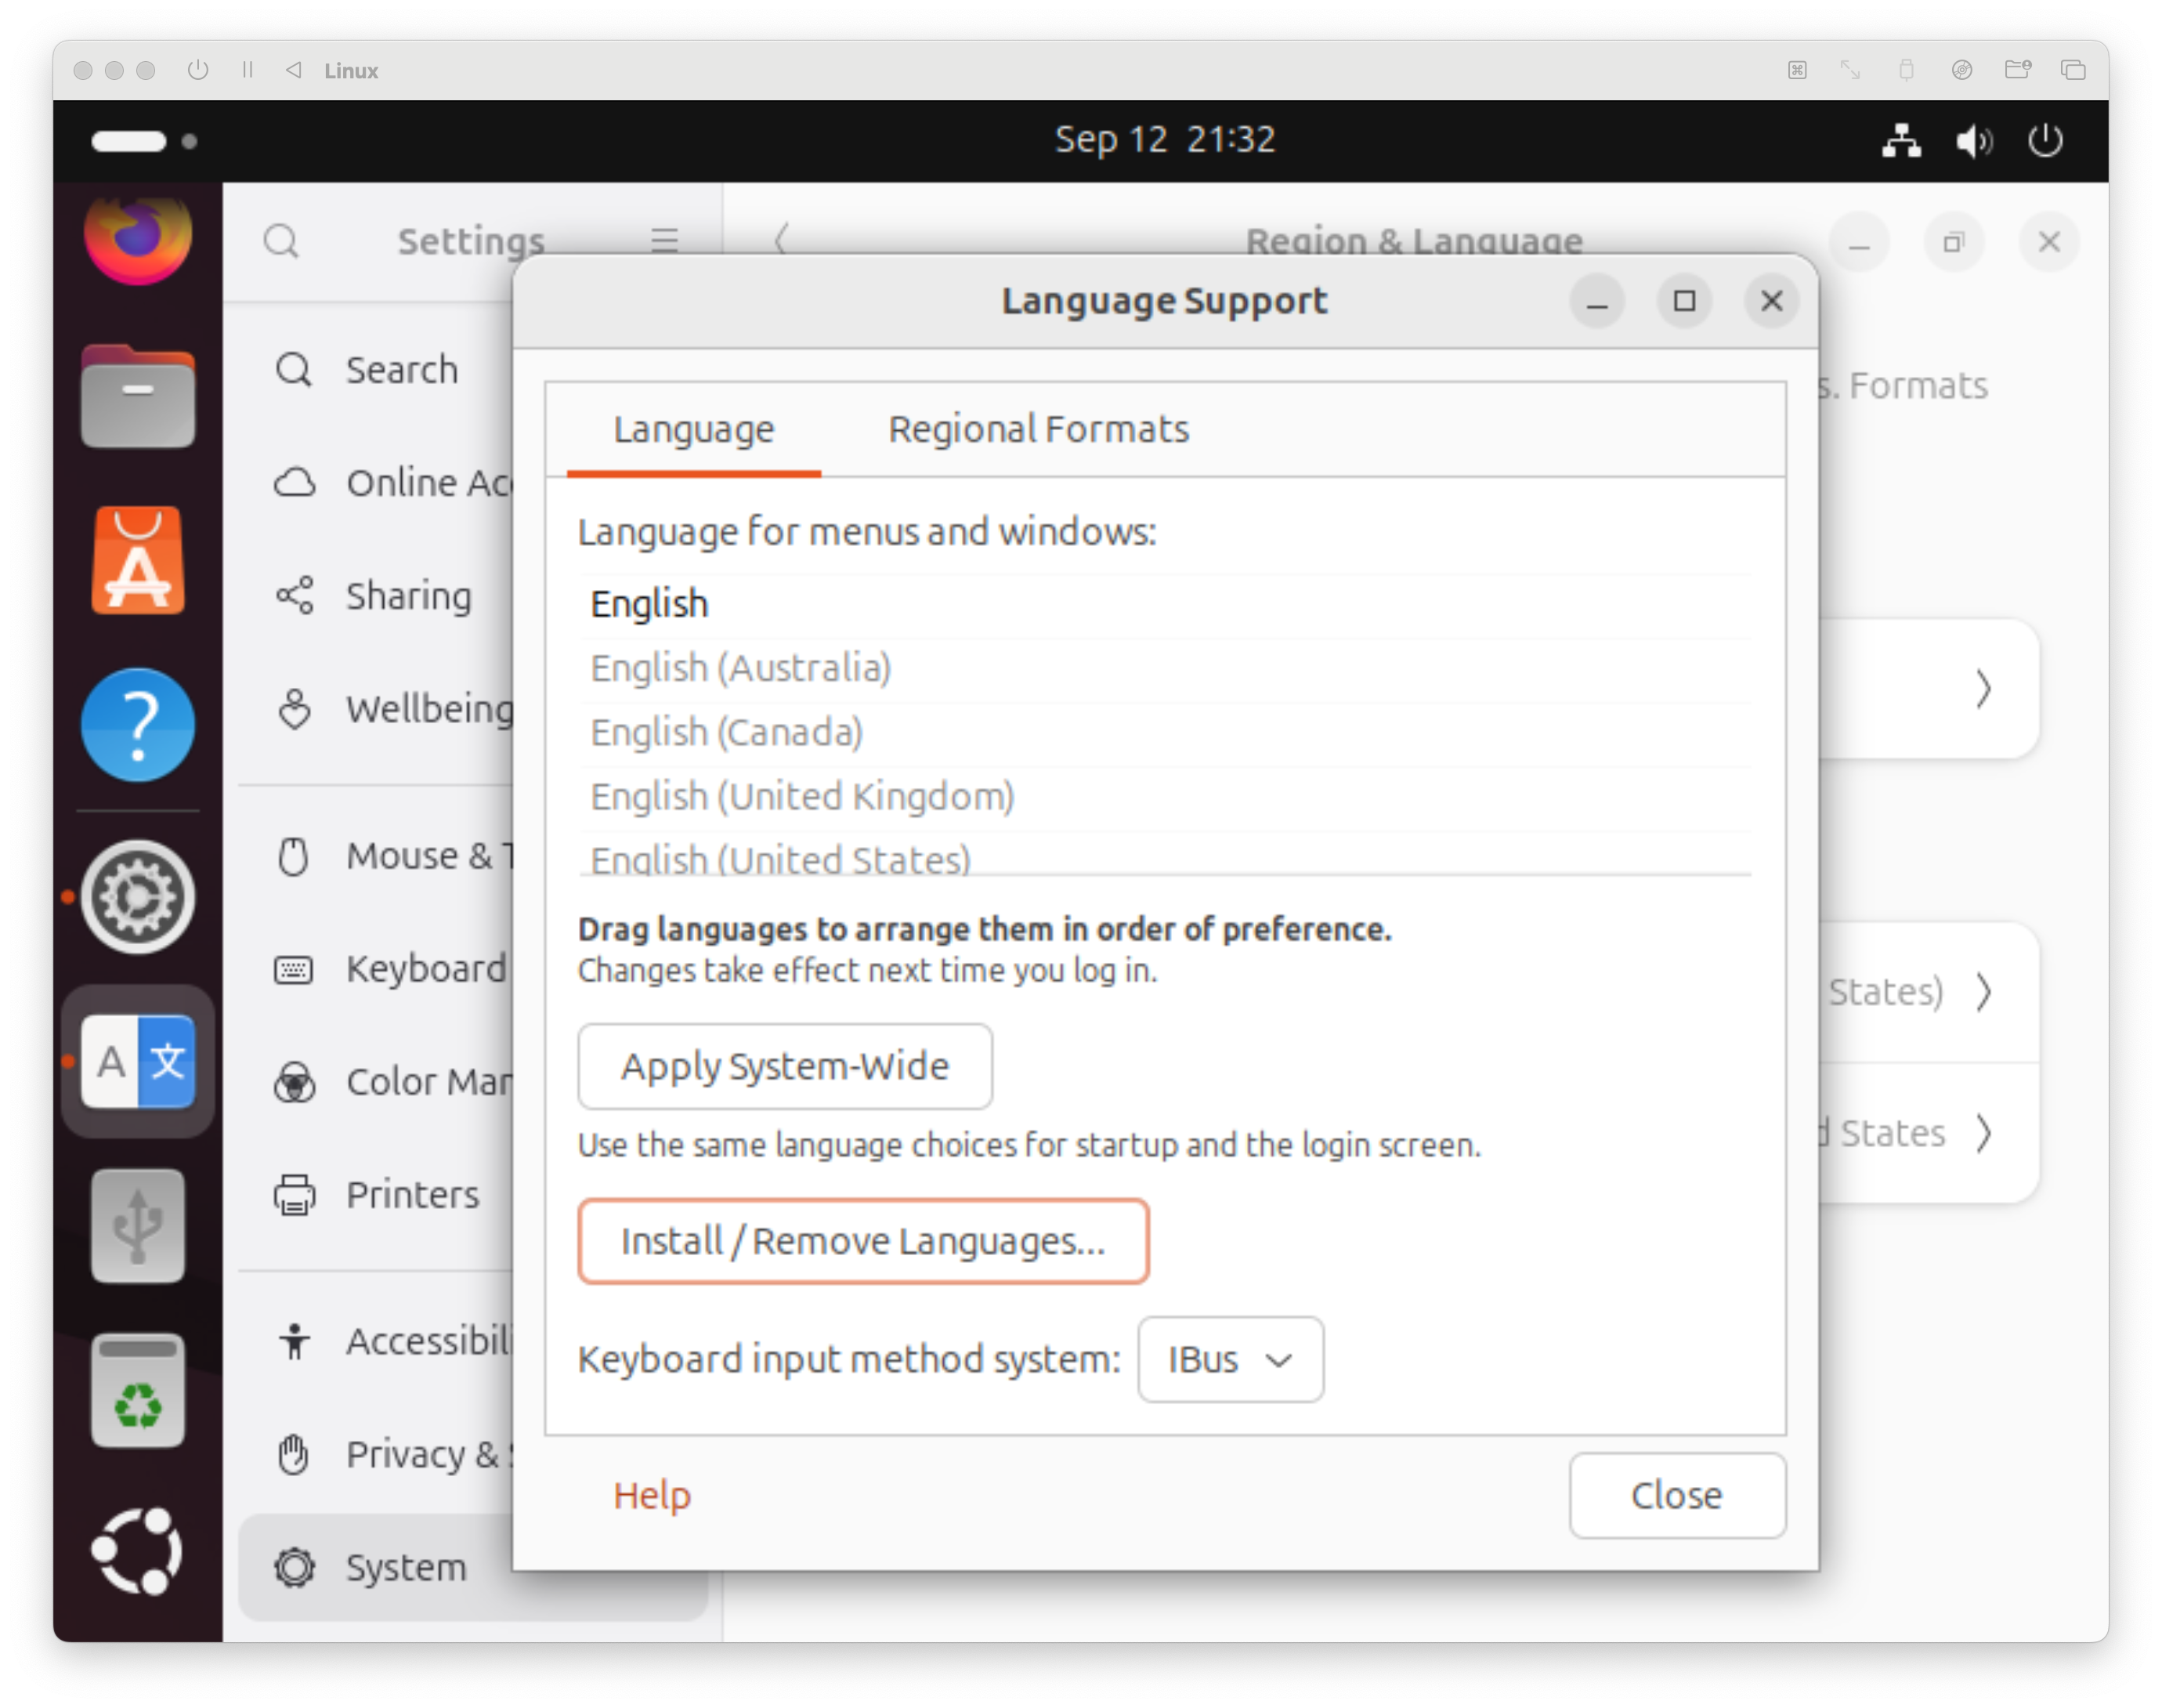2162x1708 pixels.
Task: Select English (United Kingdom) in language list
Action: [x=801, y=797]
